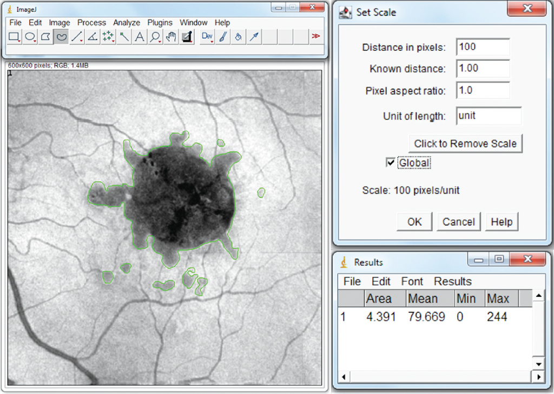Viewport: 554px width, 394px height.
Task: Select the Magnifying glass tool
Action: 155,37
